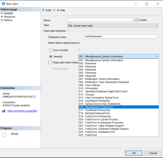Collapse the Severity dropdown arrow

click(157, 56)
